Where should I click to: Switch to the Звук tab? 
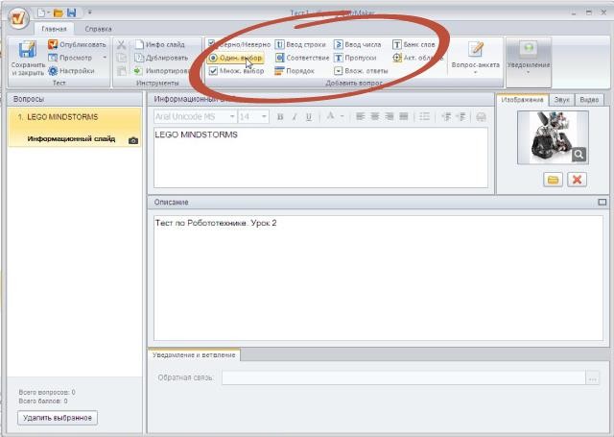(562, 100)
